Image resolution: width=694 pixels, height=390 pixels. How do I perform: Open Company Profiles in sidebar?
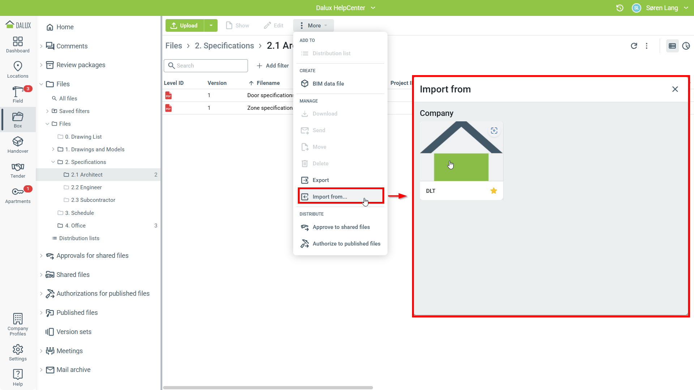tap(18, 324)
